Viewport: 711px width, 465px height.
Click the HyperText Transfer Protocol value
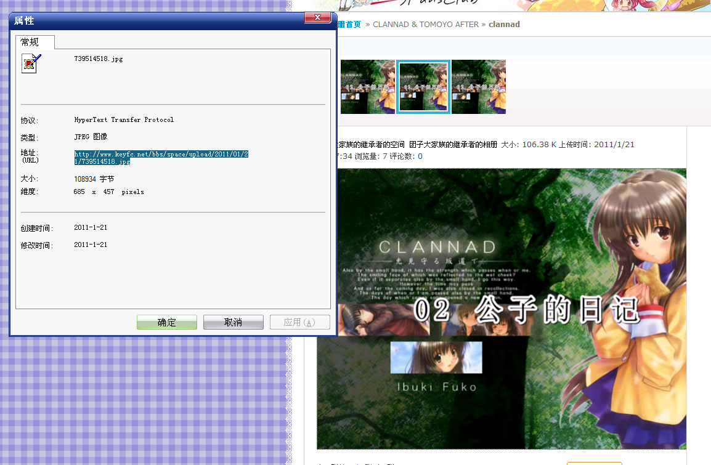coord(124,119)
